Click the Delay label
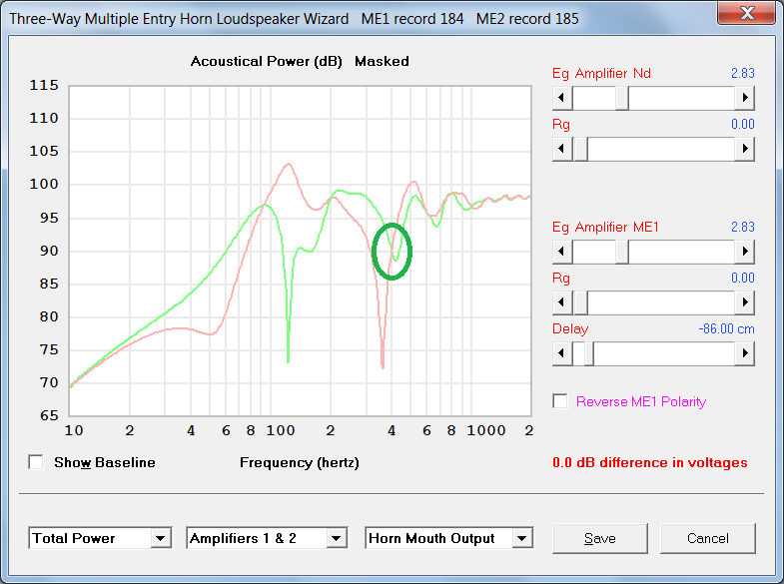Viewport: 784px width, 584px height. (x=570, y=328)
